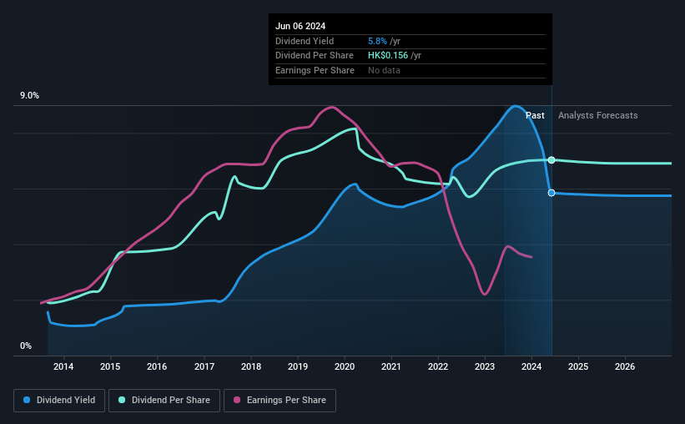
Task: Click the 2015 x-axis label
Action: tap(110, 366)
